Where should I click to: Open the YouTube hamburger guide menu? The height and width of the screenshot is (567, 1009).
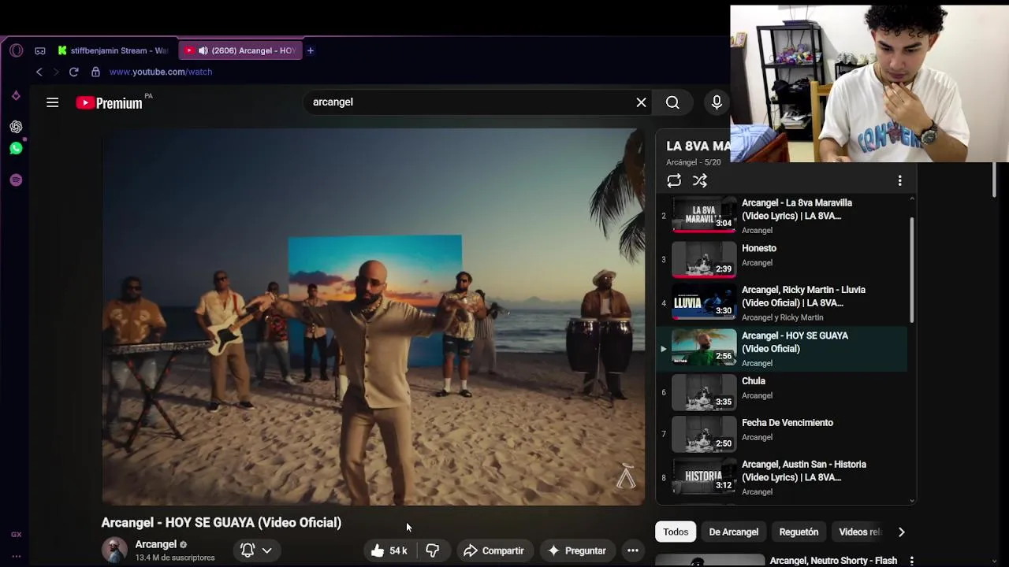[53, 102]
